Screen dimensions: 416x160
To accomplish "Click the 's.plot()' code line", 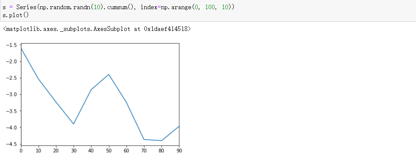I will coord(16,15).
